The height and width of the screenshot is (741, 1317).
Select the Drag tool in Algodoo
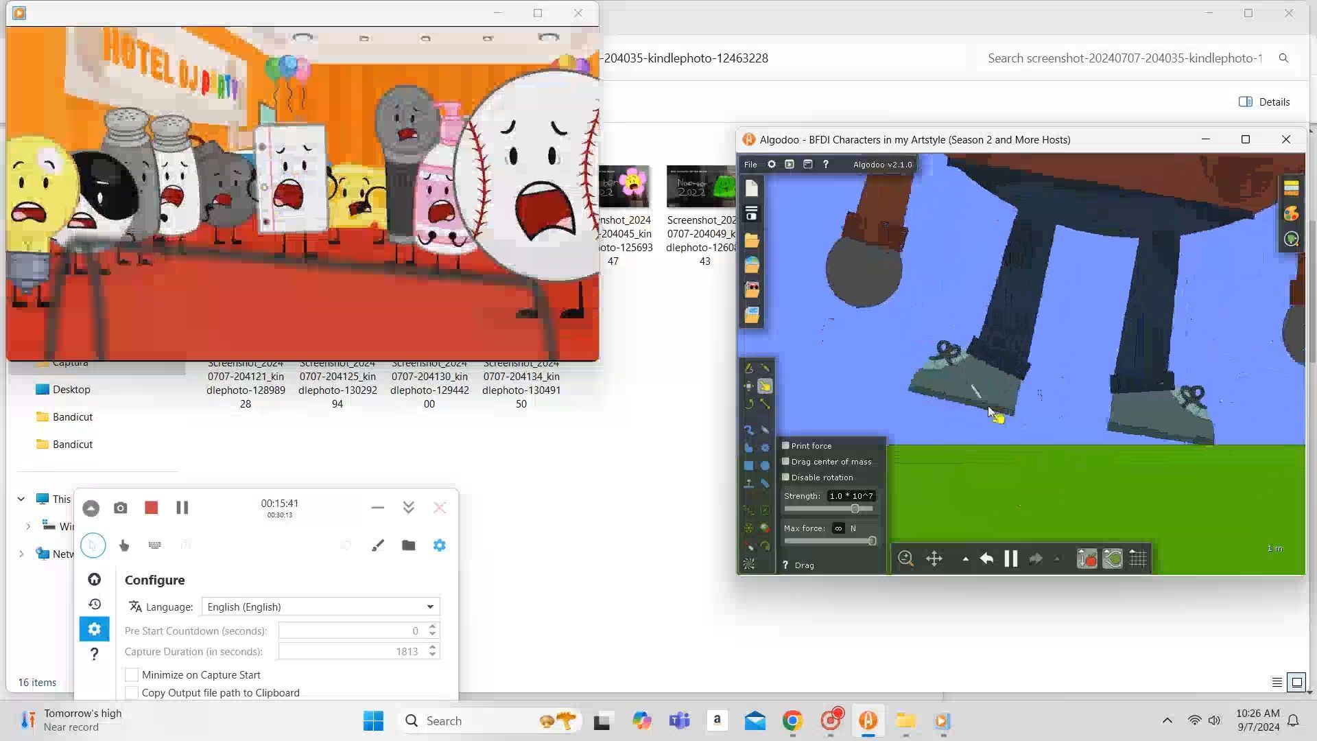tap(765, 386)
